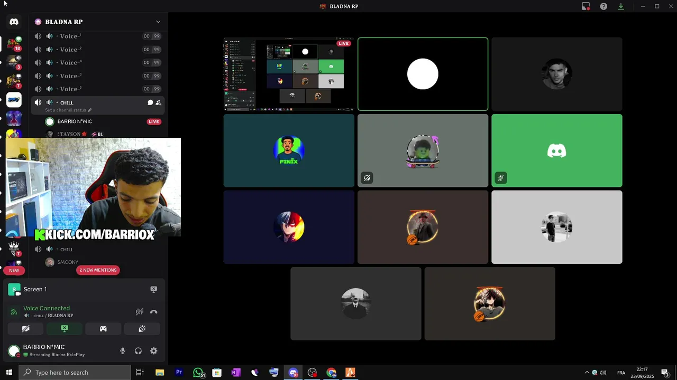This screenshot has height=380, width=677.
Task: Join Voice-4 channel
Action: [x=97, y=62]
